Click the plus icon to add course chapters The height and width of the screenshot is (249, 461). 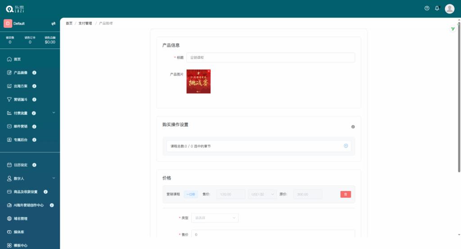[x=346, y=146]
